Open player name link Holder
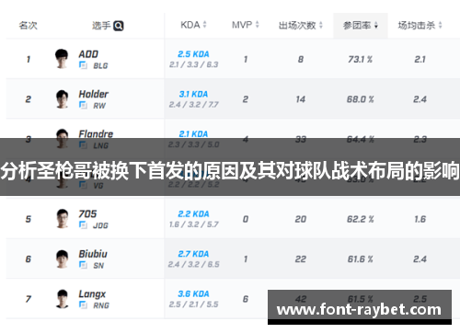The height and width of the screenshot is (333, 460). [93, 94]
